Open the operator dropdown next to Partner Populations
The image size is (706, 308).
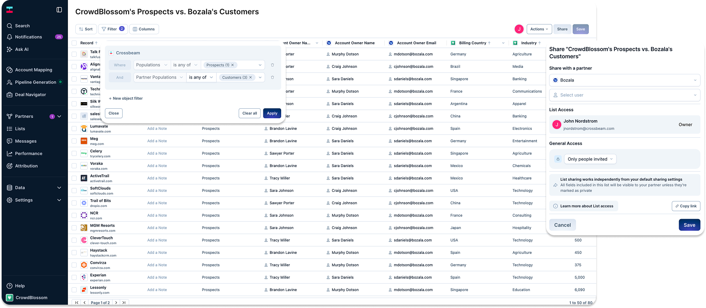pos(201,77)
